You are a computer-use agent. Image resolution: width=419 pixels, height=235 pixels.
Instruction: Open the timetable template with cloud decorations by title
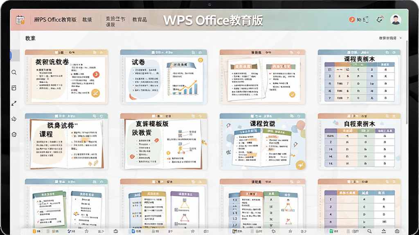pyautogui.click(x=359, y=142)
